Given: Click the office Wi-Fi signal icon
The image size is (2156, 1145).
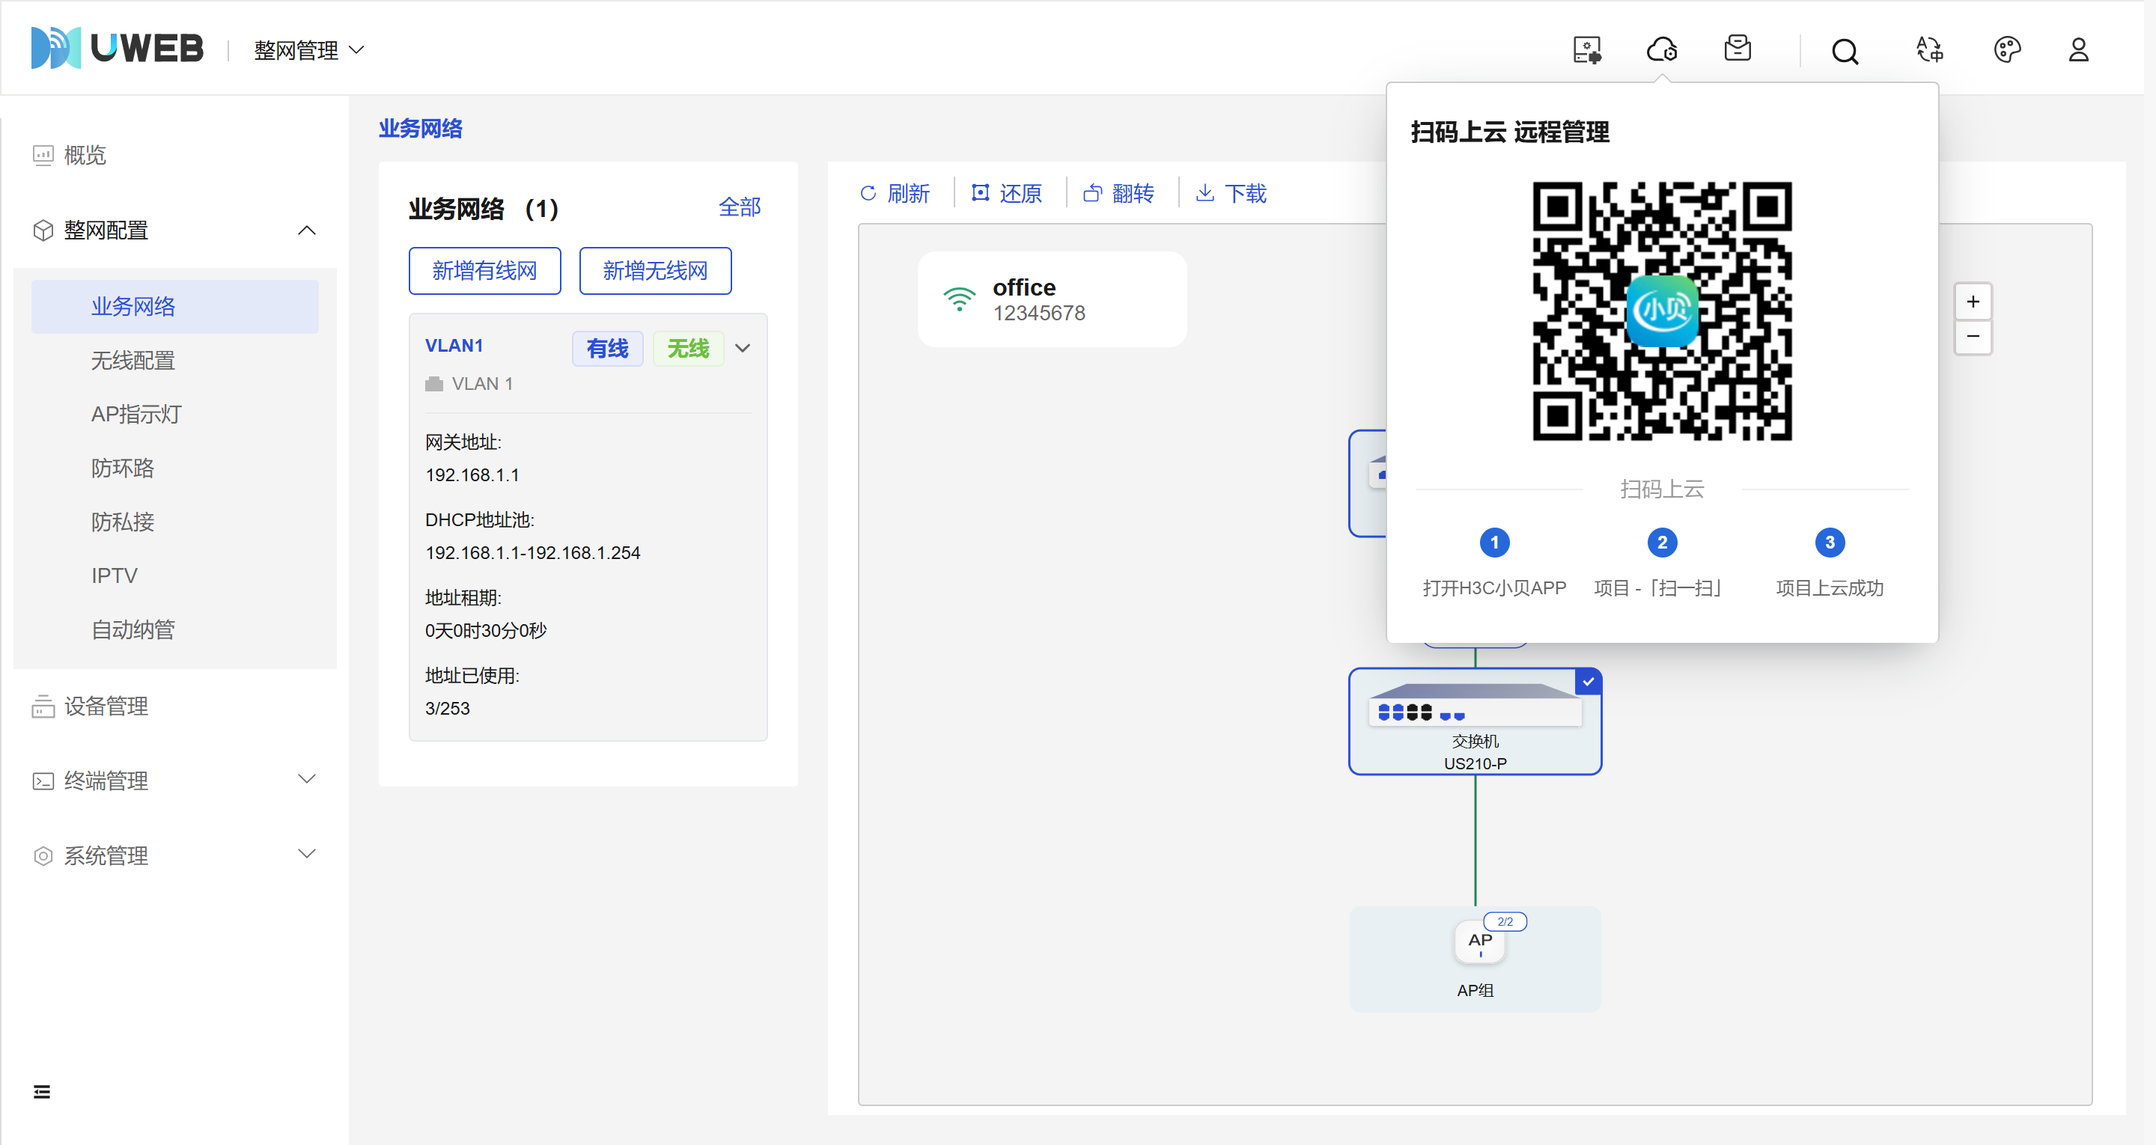Looking at the screenshot, I should coord(959,299).
